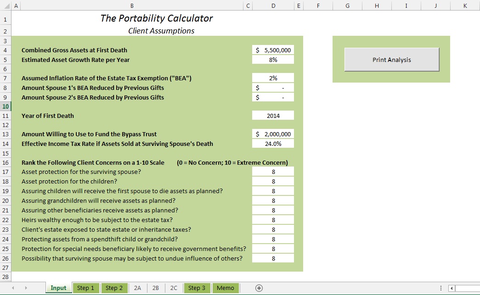480x295 pixels.
Task: Click the Print Analysis button
Action: point(391,60)
